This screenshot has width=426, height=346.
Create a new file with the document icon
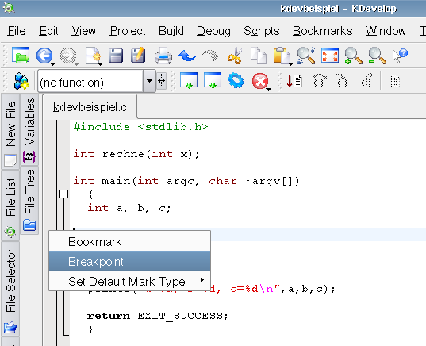click(x=92, y=56)
